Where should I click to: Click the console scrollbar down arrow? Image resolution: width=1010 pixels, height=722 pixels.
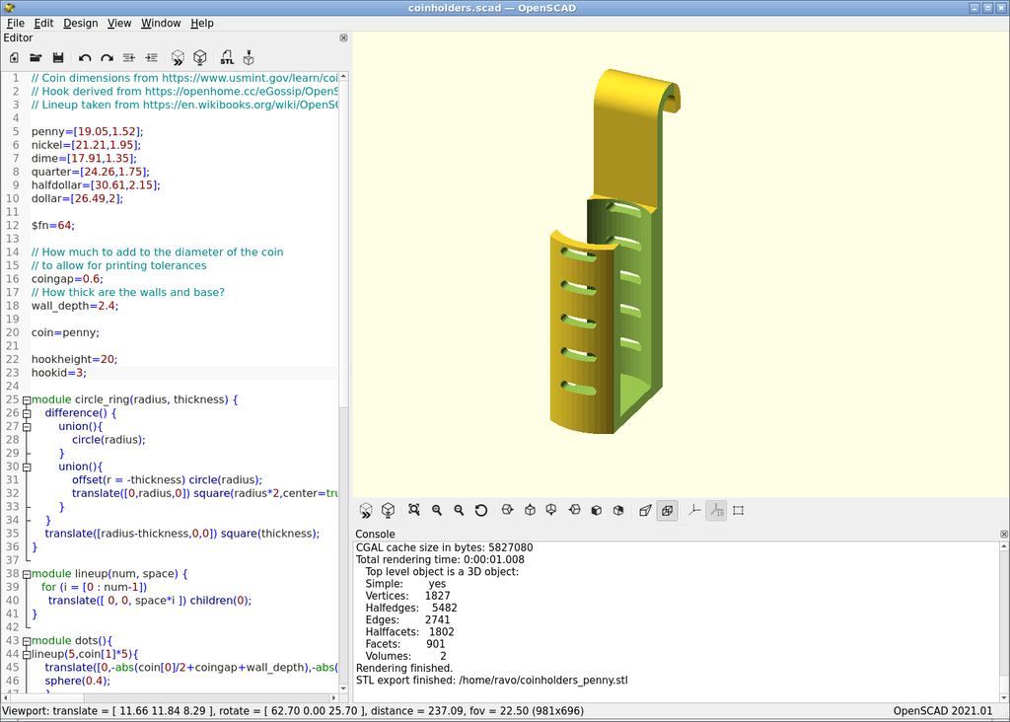coord(1003,698)
